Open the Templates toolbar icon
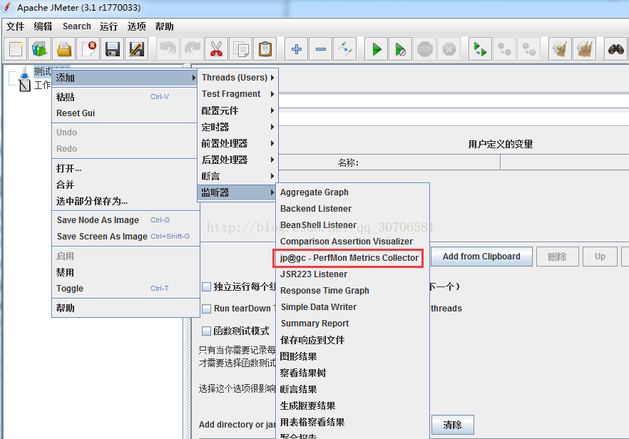 39,49
